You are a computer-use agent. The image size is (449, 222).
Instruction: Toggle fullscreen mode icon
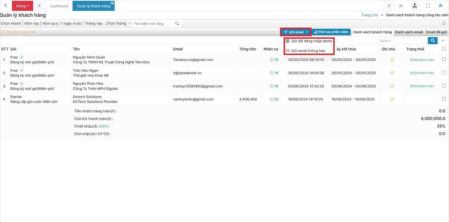click(x=428, y=6)
